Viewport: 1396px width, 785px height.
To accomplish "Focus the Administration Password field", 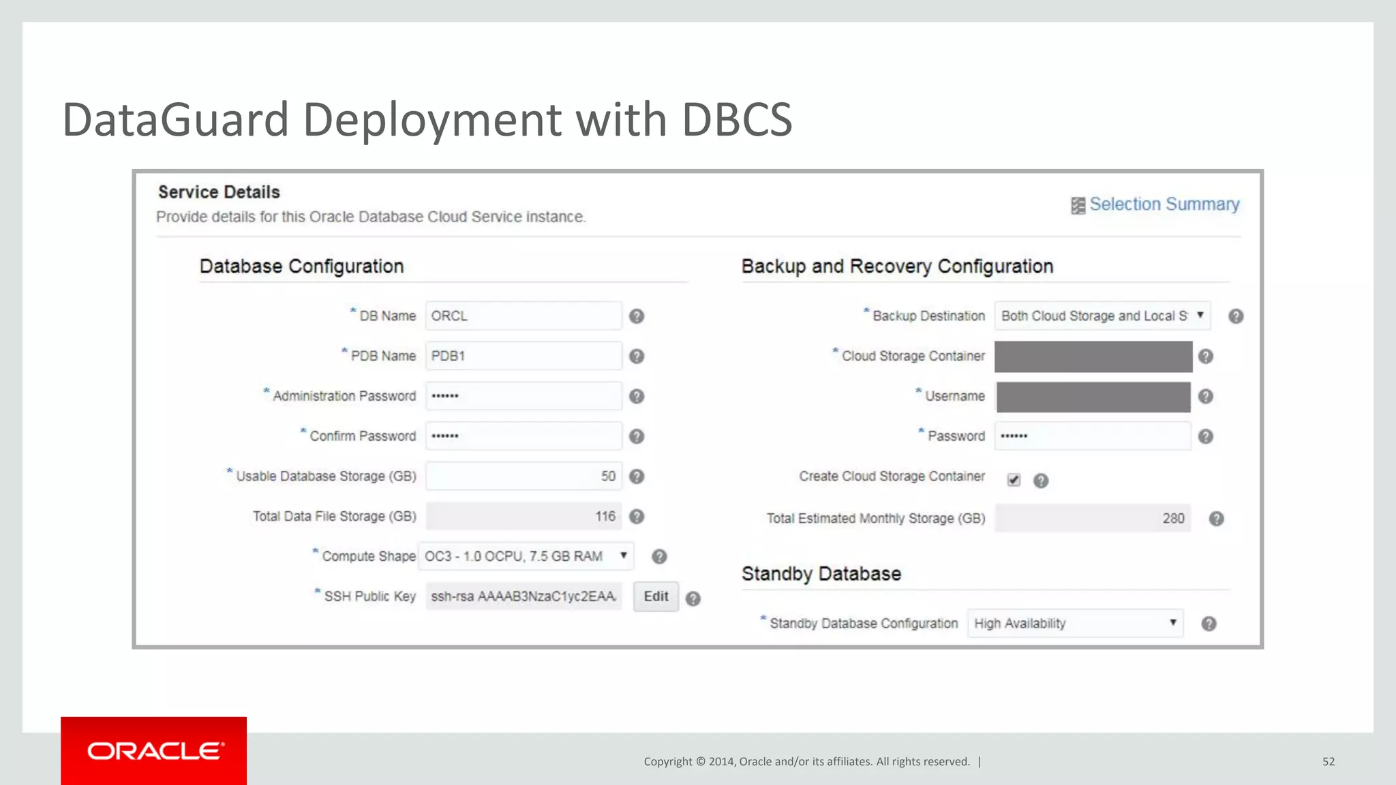I will click(x=523, y=396).
